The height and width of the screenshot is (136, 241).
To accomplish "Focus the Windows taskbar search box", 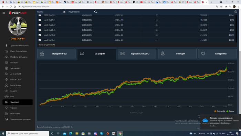I will point(28,133).
